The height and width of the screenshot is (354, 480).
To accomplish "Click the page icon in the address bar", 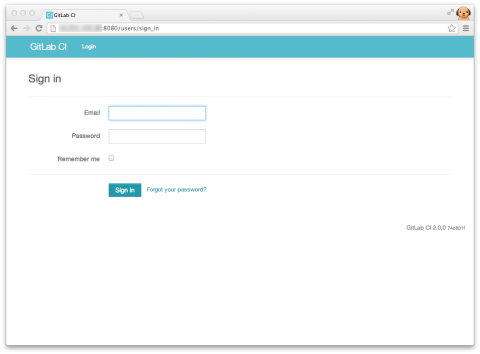I will click(52, 28).
